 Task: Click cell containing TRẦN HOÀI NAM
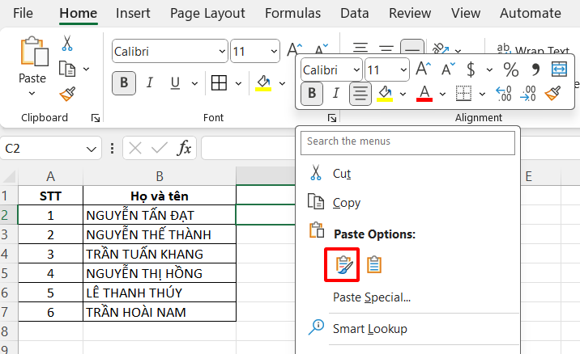[x=160, y=312]
